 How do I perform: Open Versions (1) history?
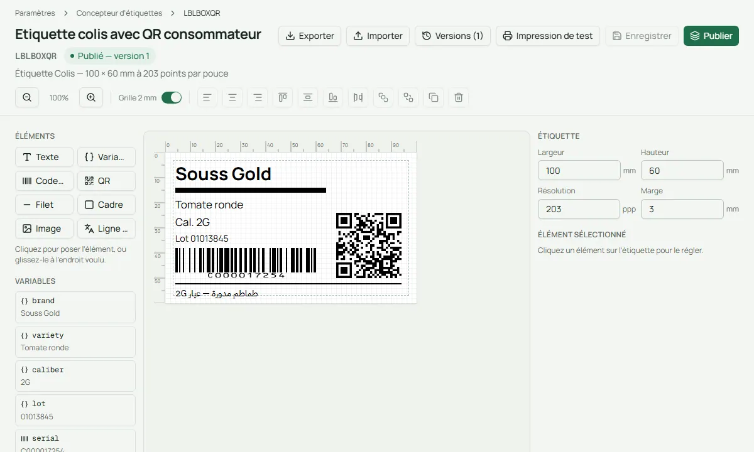point(453,36)
